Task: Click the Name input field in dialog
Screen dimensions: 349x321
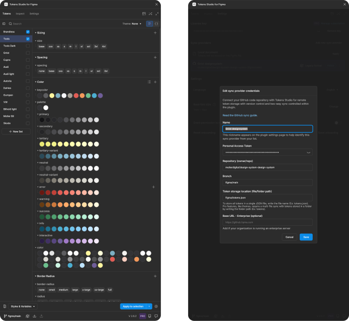Action: coord(267,129)
